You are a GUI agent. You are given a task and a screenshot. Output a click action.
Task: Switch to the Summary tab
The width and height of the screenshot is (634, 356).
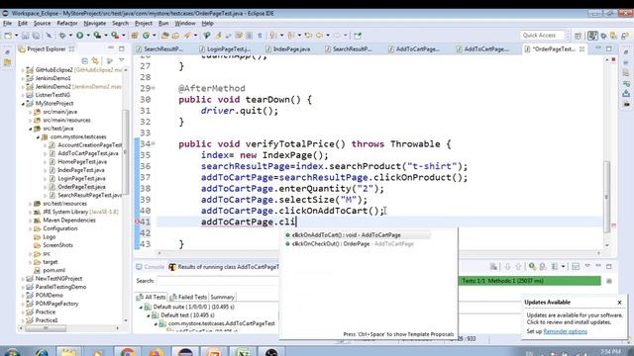click(x=222, y=297)
